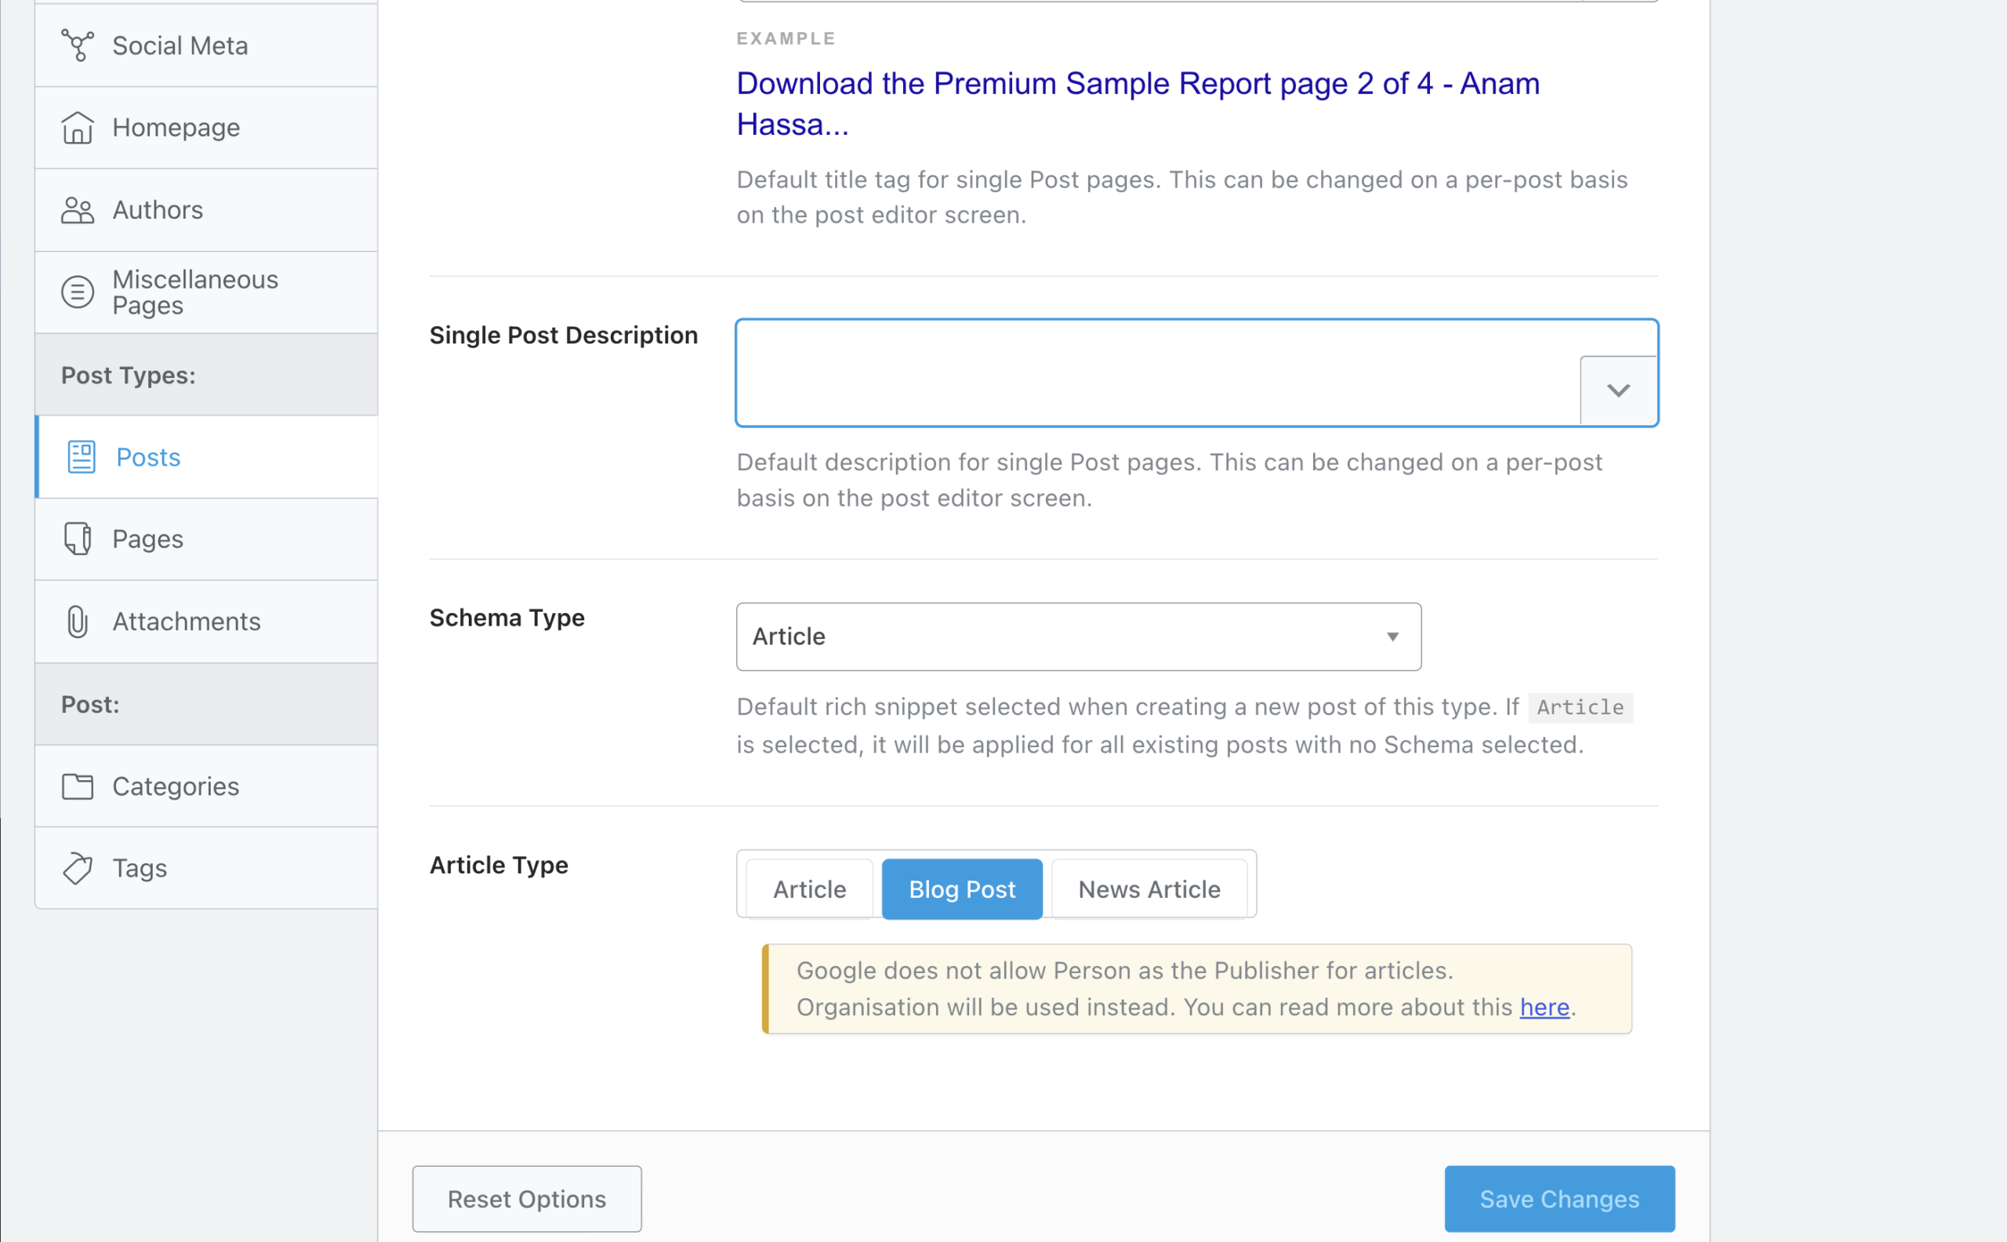This screenshot has height=1242, width=2007.
Task: Click the Posts document icon
Action: (x=82, y=458)
